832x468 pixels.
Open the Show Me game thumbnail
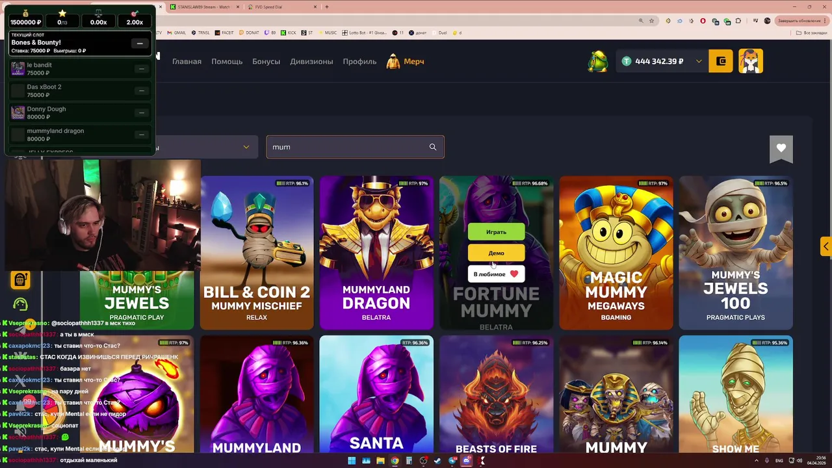click(736, 395)
